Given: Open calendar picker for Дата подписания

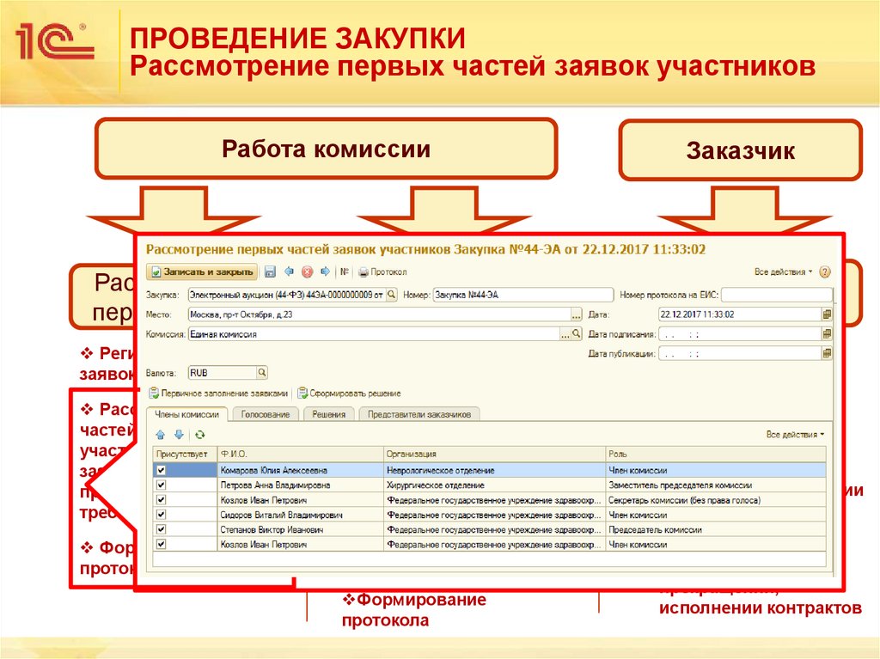Looking at the screenshot, I should (x=827, y=335).
